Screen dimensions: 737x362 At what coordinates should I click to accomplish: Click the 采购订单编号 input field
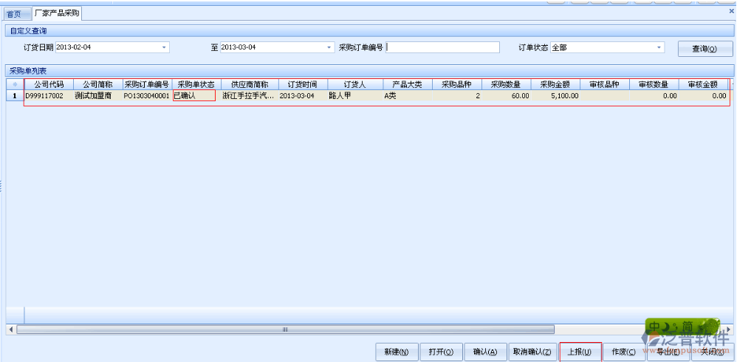443,47
